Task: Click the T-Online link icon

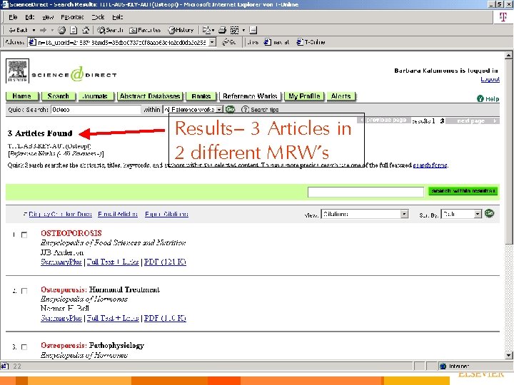Action: (311, 42)
